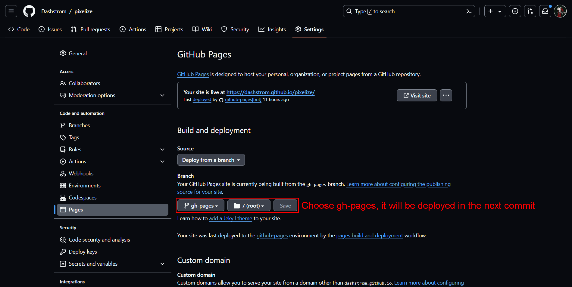Open the issues circle icon in header
This screenshot has width=572, height=287.
(515, 11)
